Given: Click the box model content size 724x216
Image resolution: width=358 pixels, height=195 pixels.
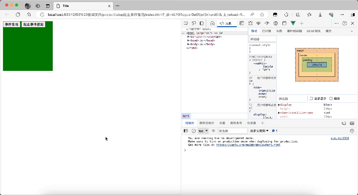Looking at the screenshot, I should [x=317, y=65].
